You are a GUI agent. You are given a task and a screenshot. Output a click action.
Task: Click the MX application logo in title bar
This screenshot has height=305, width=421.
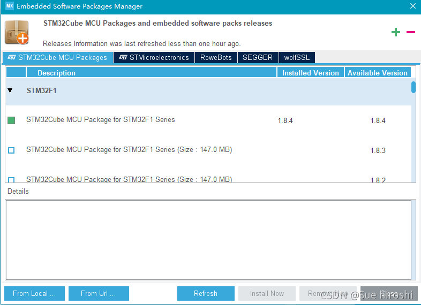(10, 6)
